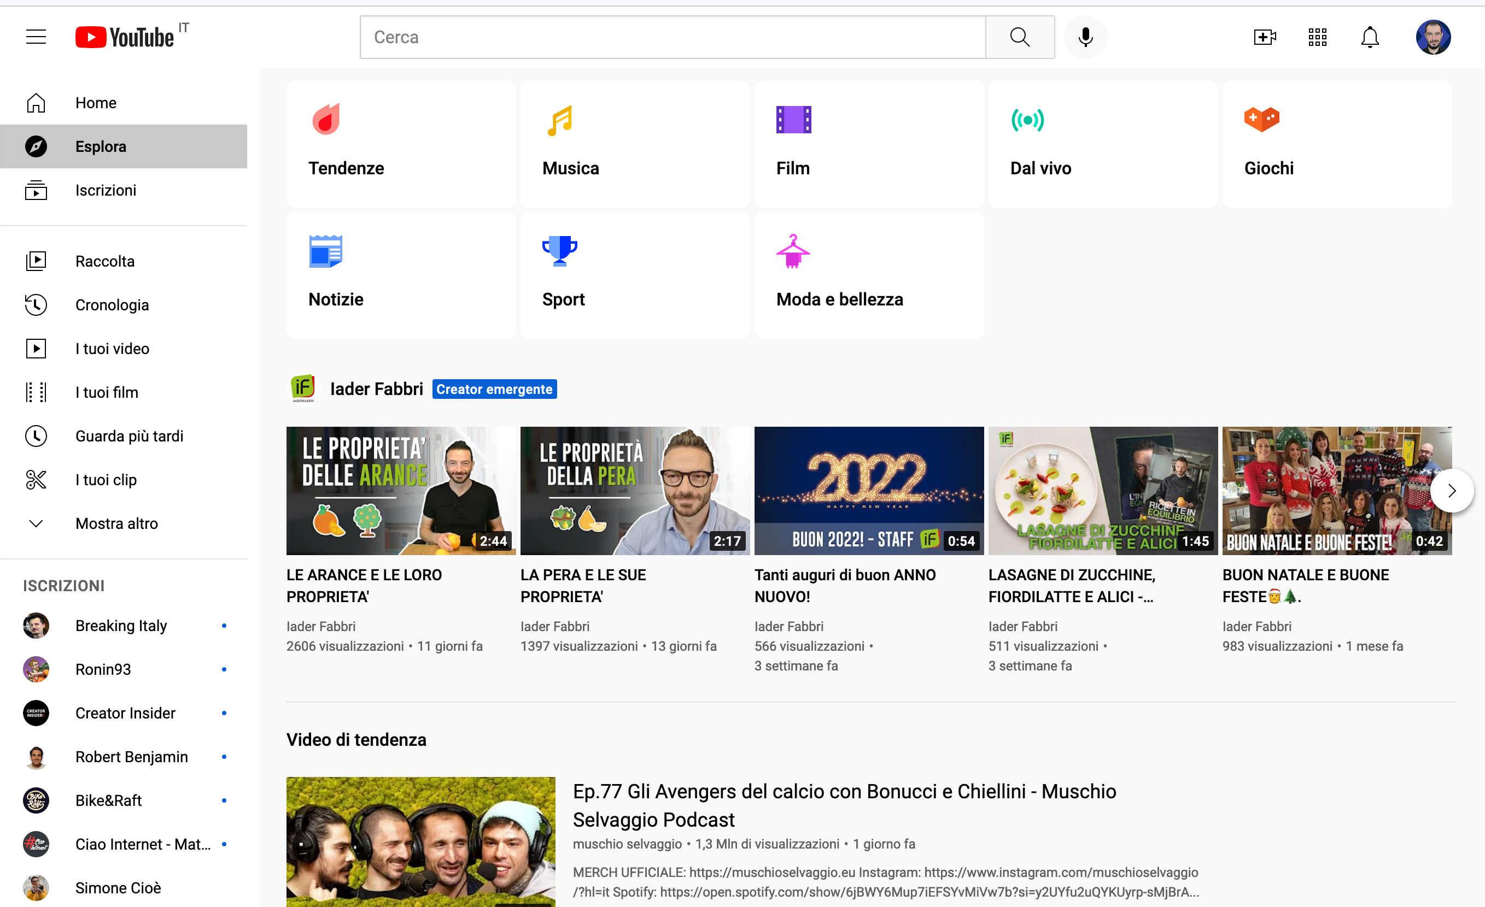Click in the Cerca search field

click(673, 37)
